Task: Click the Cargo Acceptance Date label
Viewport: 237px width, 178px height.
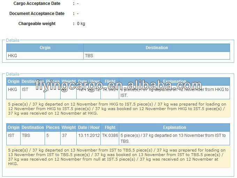Action: [x=37, y=3]
